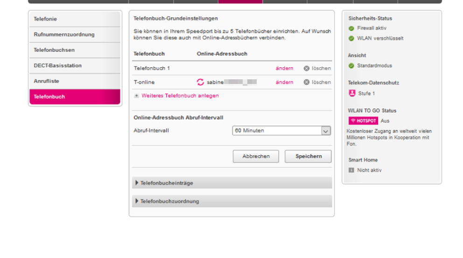This screenshot has height=258, width=463.
Task: Click Weiteres Telefonbuch anlegen link
Action: pyautogui.click(x=180, y=96)
